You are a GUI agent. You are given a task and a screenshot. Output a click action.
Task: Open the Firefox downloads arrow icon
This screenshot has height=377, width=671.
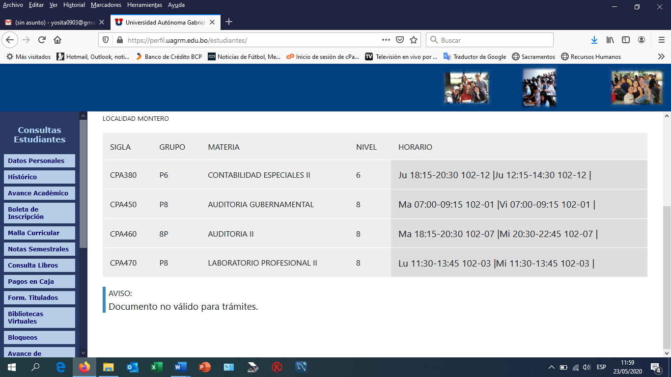point(594,40)
